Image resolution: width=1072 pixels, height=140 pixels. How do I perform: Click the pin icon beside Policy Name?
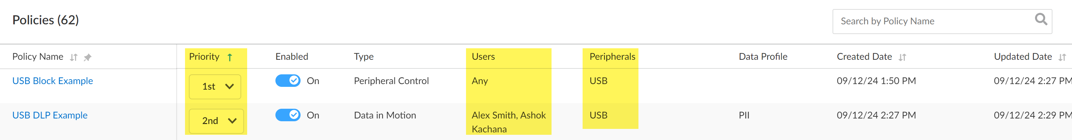tap(87, 57)
